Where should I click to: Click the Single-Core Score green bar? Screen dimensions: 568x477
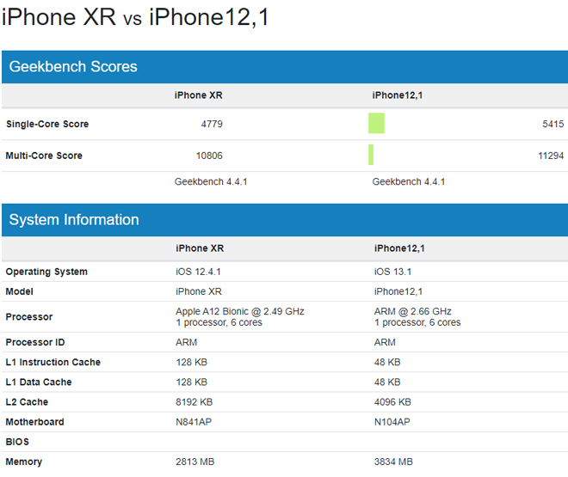tap(376, 124)
